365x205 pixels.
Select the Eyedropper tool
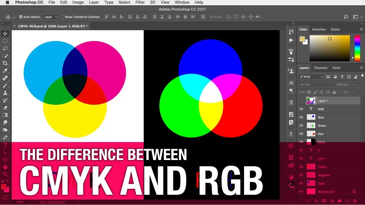[5, 71]
